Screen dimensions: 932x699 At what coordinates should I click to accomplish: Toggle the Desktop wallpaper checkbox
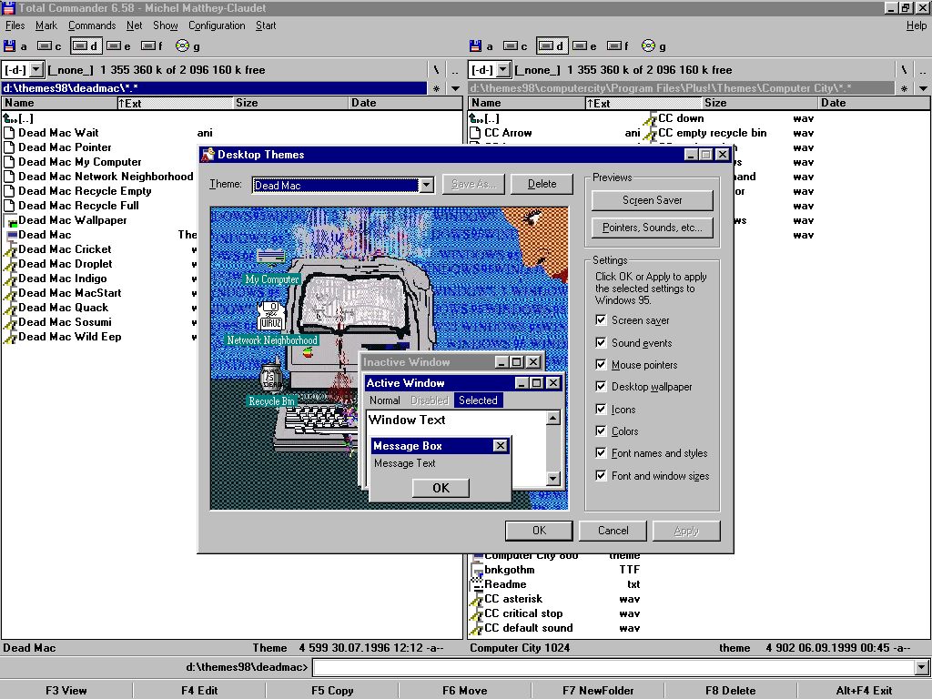tap(601, 387)
